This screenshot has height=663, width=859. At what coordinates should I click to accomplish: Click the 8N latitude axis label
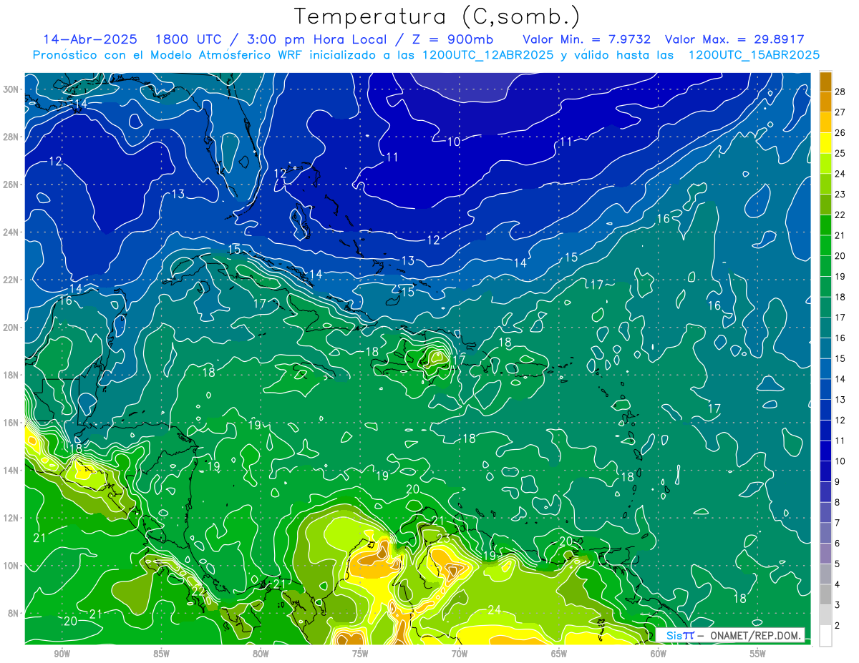14,613
